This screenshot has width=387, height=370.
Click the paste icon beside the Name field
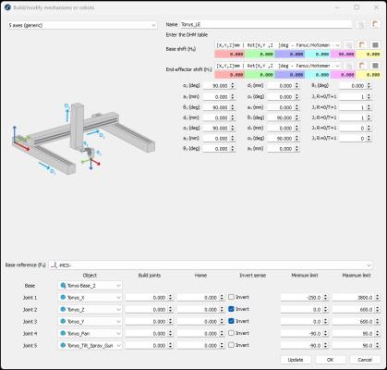click(x=375, y=24)
